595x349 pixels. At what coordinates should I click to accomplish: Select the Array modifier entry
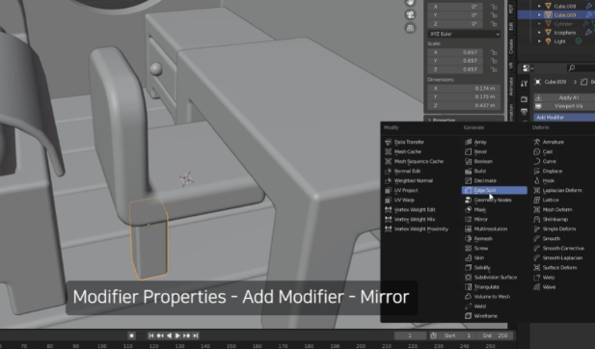479,142
